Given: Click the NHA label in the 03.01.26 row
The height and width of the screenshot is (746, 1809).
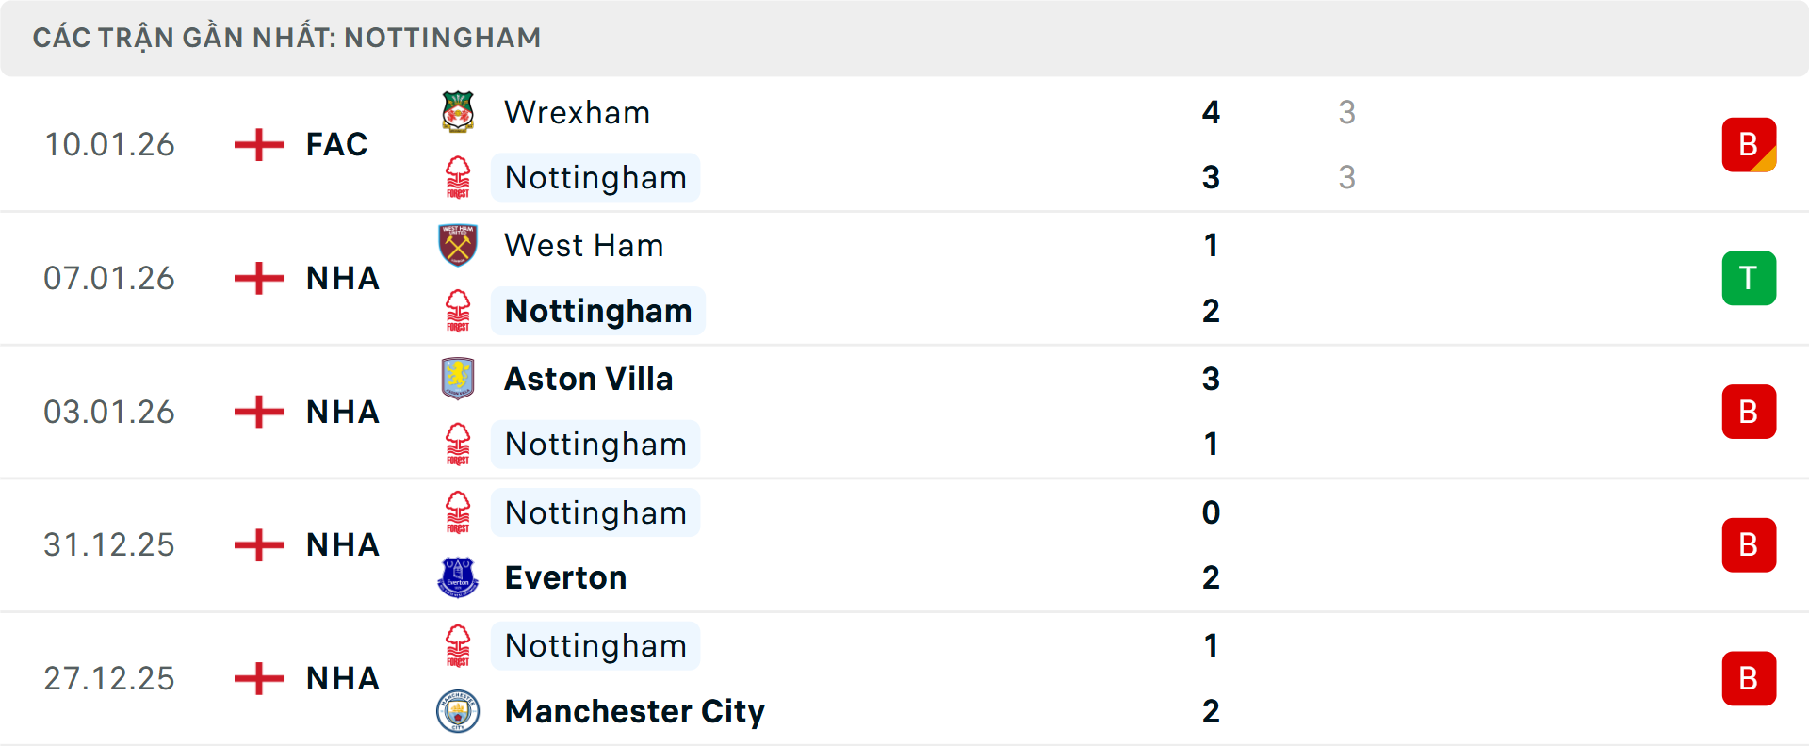Looking at the screenshot, I should 342,412.
